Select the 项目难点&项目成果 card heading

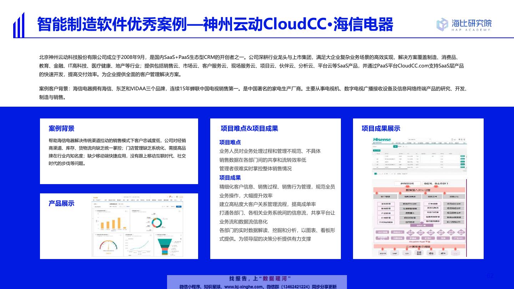(249, 128)
